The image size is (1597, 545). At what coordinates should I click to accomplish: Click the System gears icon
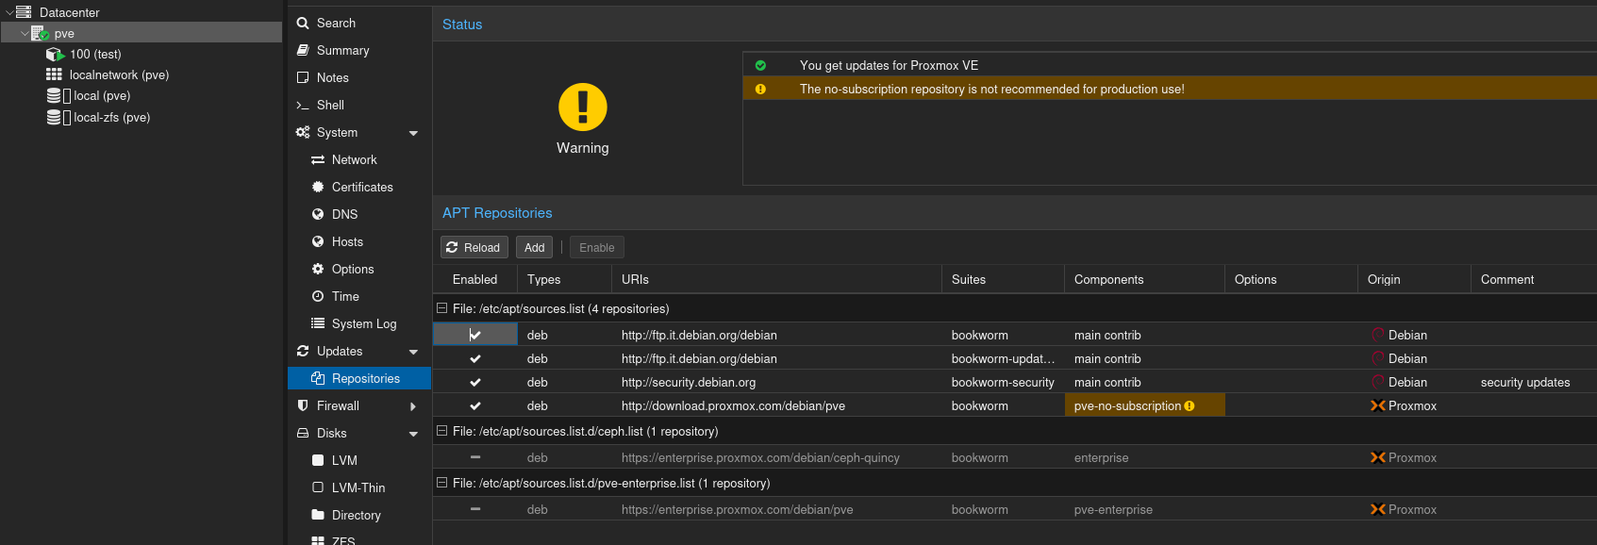[303, 132]
